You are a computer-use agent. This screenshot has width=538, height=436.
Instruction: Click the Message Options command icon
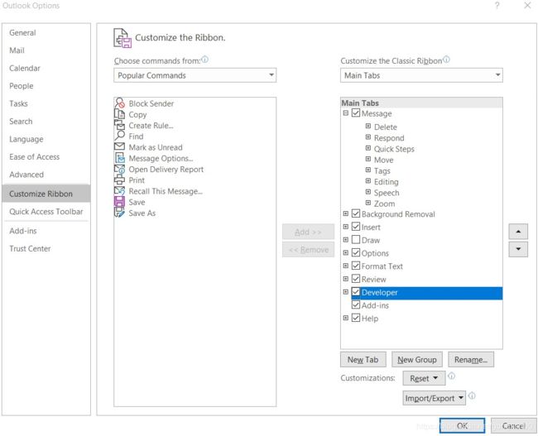point(119,158)
